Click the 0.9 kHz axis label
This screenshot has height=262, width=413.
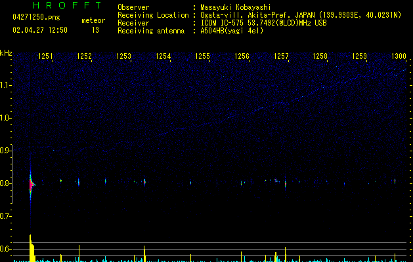click(5, 151)
